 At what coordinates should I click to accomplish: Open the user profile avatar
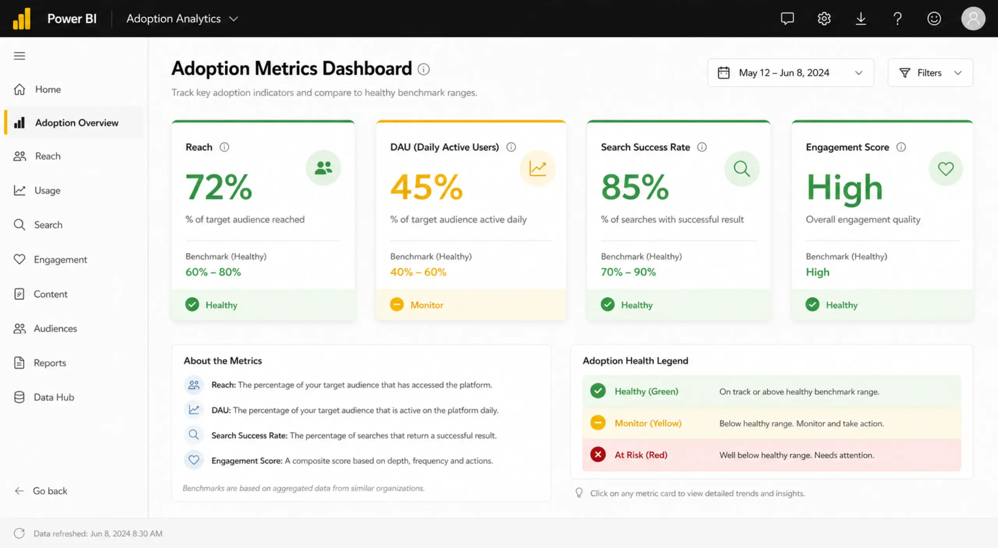coord(973,18)
